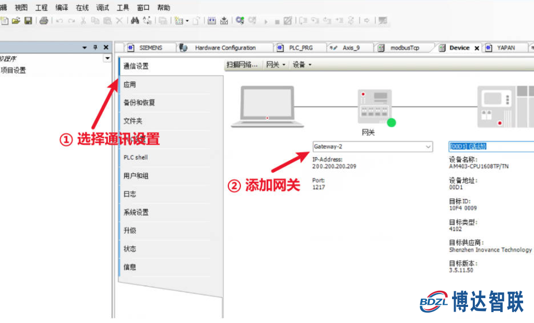This screenshot has width=534, height=323.
Task: Select 用户和组 in the device sidebar
Action: (x=171, y=176)
